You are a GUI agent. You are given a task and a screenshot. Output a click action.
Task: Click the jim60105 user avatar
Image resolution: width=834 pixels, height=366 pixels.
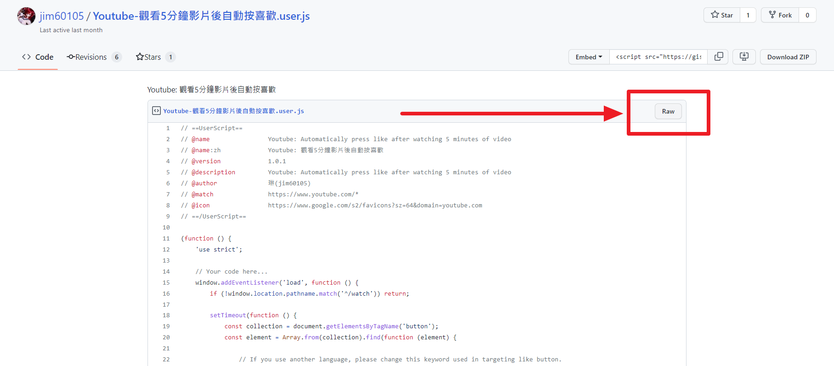coord(26,16)
